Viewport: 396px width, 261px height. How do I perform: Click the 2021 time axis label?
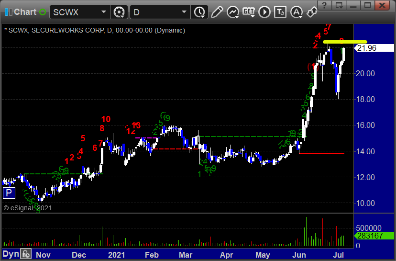pos(116,255)
